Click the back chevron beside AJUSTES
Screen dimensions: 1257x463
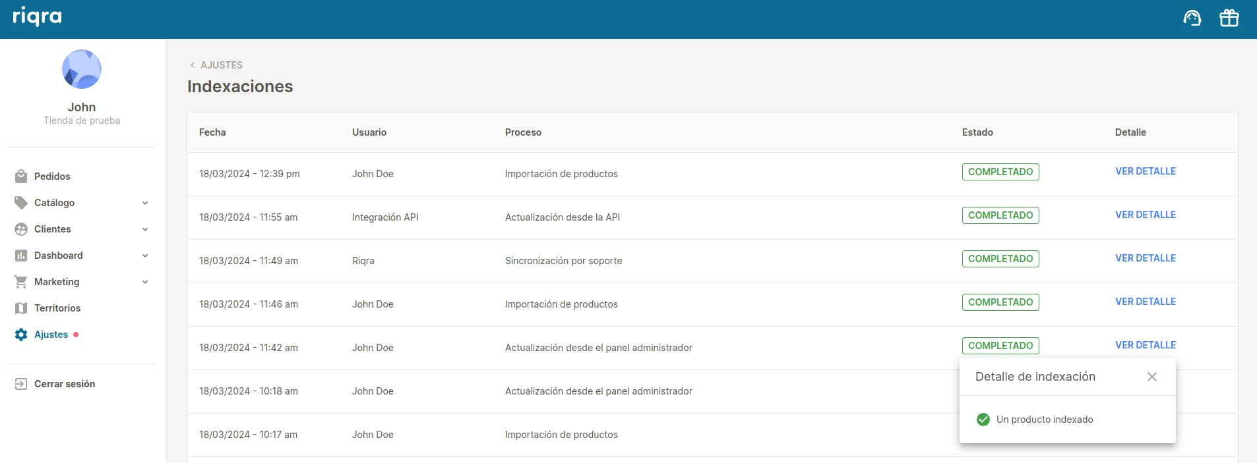click(192, 65)
